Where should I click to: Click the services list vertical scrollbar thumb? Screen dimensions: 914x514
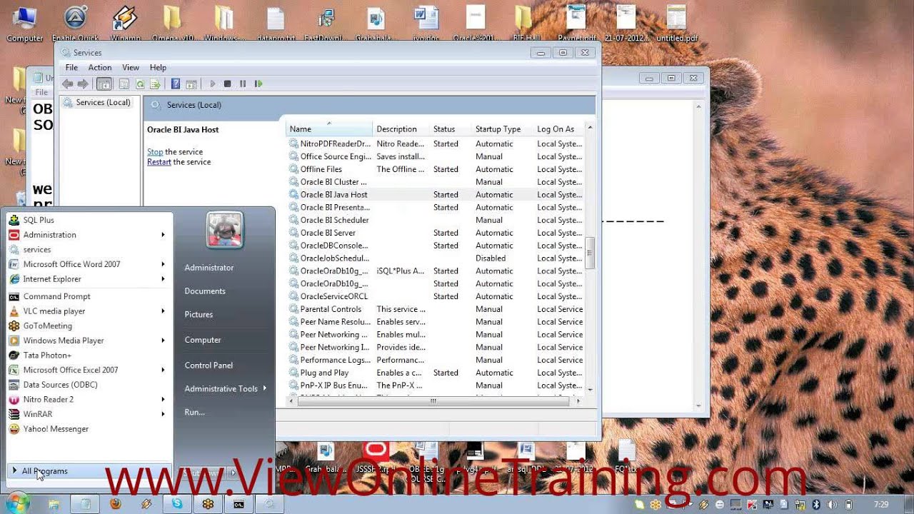click(x=590, y=254)
